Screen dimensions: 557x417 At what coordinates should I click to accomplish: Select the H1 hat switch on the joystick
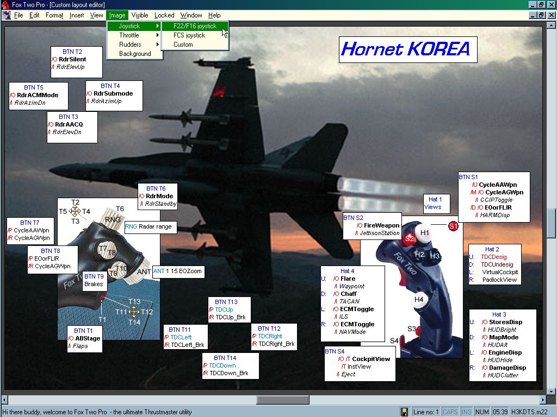[425, 232]
